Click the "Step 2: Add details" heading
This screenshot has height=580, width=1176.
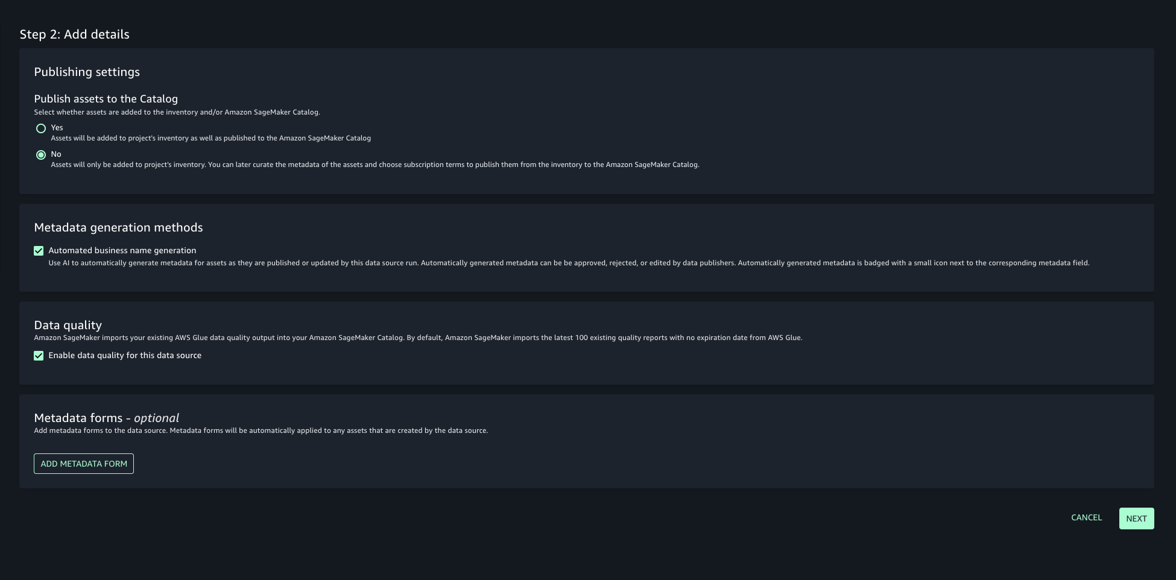point(74,34)
